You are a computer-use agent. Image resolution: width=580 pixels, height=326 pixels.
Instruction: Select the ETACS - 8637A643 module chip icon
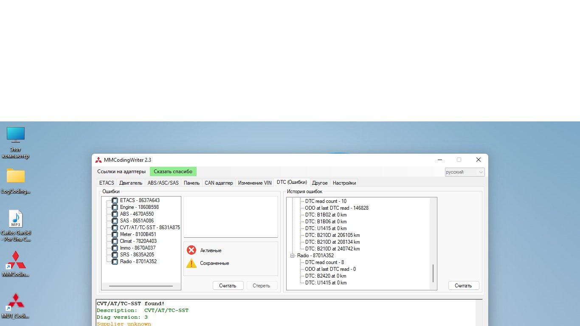point(115,200)
